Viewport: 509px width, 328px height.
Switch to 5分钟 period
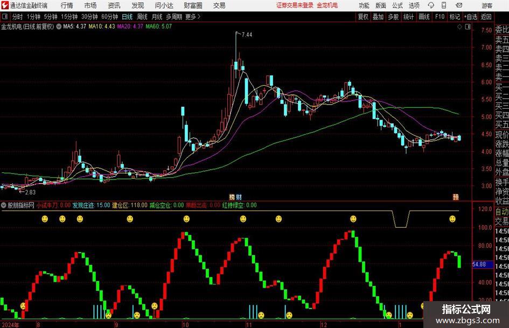pos(50,17)
